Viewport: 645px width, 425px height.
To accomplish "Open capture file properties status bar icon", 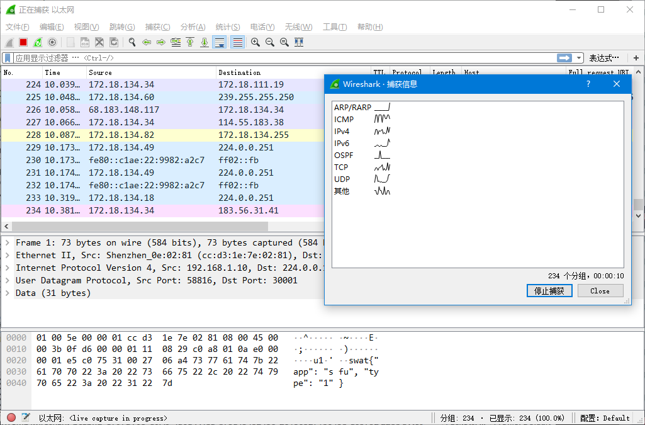I will [x=26, y=417].
